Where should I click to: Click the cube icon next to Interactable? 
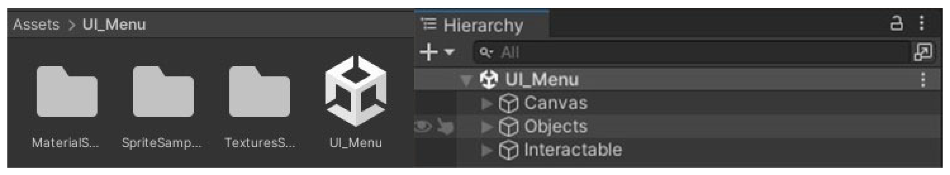point(509,150)
